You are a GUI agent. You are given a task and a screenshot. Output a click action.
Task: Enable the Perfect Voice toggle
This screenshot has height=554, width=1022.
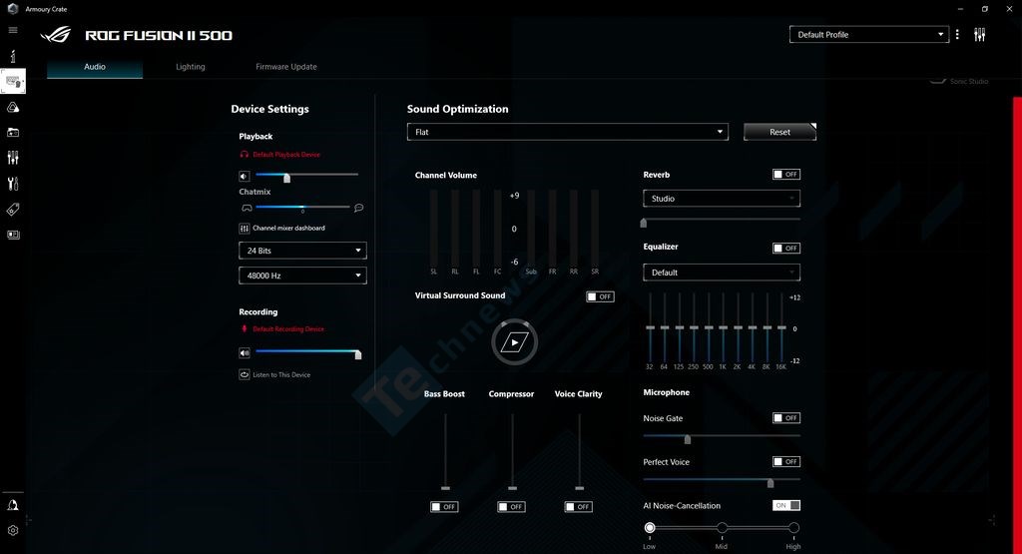(x=786, y=461)
